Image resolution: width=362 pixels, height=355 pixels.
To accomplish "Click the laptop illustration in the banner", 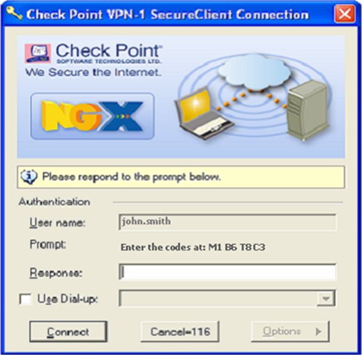I will 203,113.
